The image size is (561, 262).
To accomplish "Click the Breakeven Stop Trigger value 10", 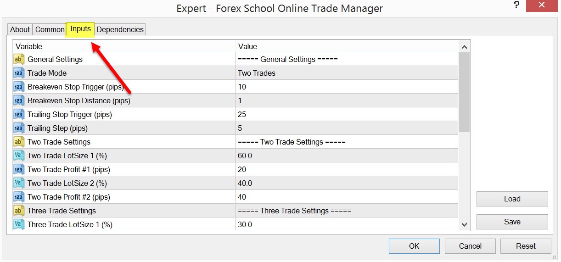I will [x=242, y=87].
